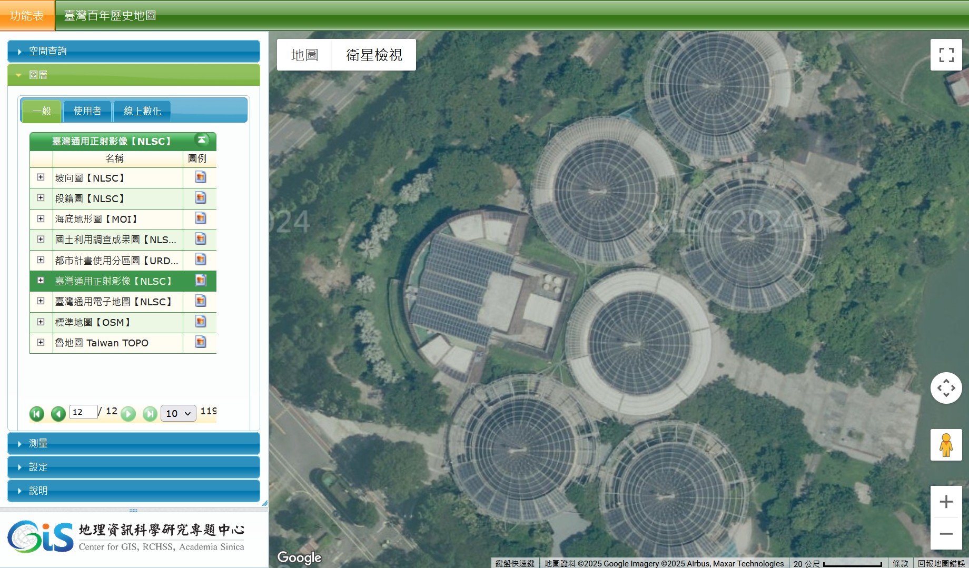Zoom in the map with plus button
Viewport: 969px width, 568px height.
[946, 502]
